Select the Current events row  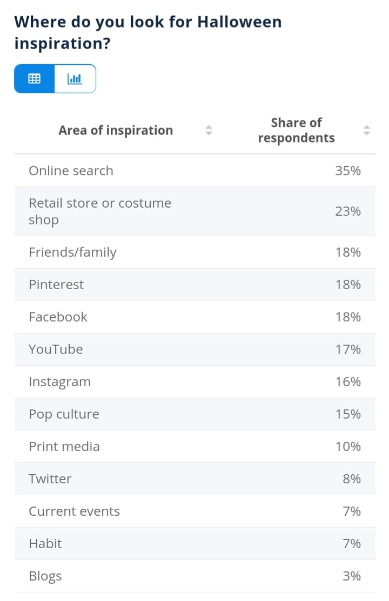pyautogui.click(x=195, y=511)
